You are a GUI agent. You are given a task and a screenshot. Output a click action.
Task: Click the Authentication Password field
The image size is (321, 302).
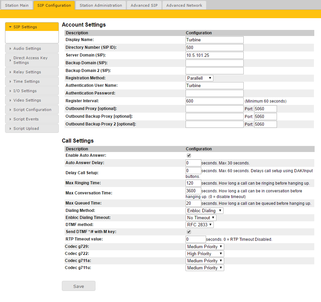coord(214,93)
